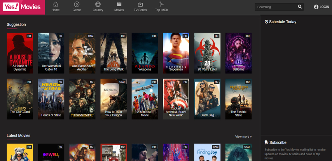Image resolution: width=332 pixels, height=161 pixels.
Task: Open the Home menu label
Action: (56, 10)
